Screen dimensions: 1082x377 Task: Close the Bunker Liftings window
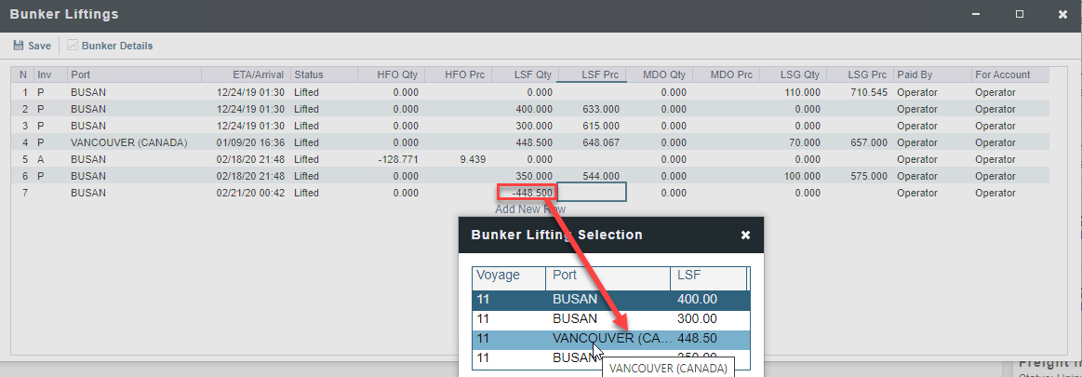pos(1062,15)
